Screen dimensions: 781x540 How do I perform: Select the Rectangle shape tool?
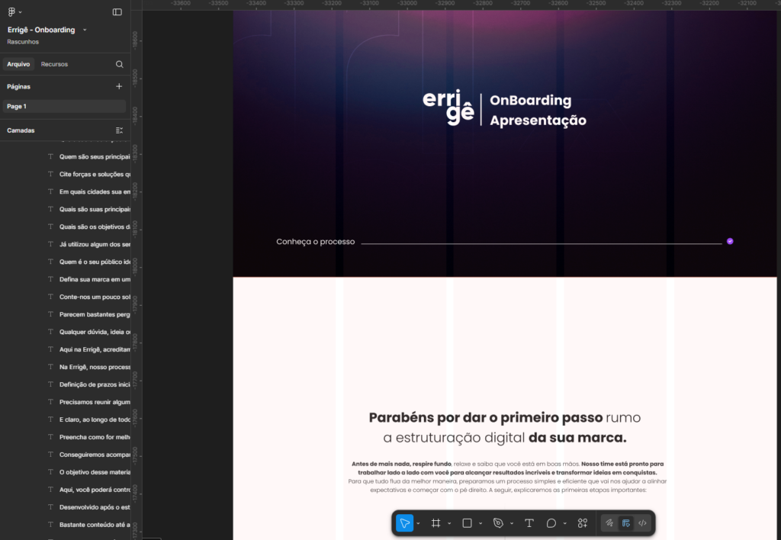coord(468,523)
